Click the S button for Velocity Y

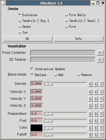pyautogui.click(x=96, y=99)
